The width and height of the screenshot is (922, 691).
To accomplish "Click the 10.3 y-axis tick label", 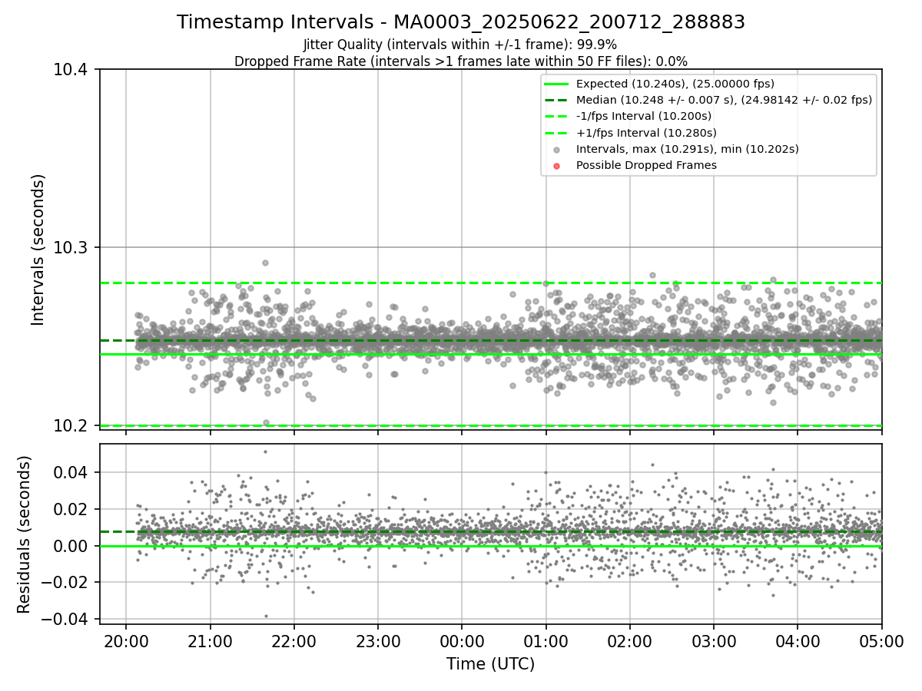I will [71, 247].
